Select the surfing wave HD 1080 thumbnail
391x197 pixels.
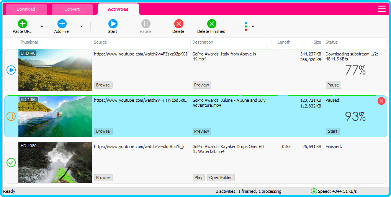pyautogui.click(x=55, y=116)
